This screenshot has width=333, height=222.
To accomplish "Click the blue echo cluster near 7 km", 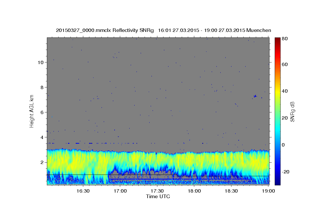I will tap(255, 96).
